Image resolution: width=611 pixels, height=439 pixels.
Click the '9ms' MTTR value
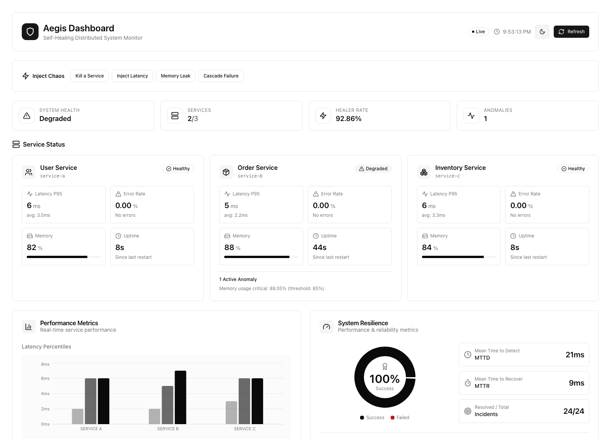[577, 383]
